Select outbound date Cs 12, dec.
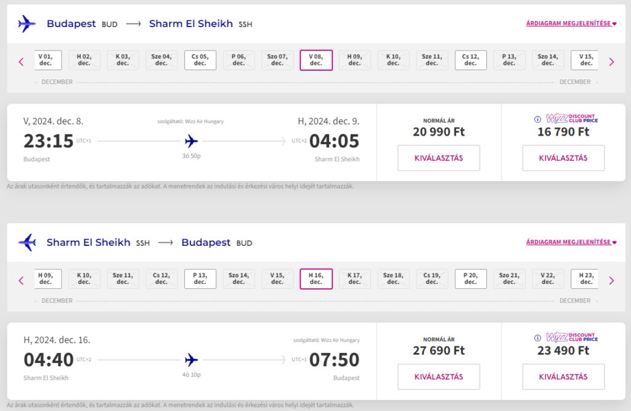Viewport: 631px width, 411px height. pyautogui.click(x=470, y=60)
